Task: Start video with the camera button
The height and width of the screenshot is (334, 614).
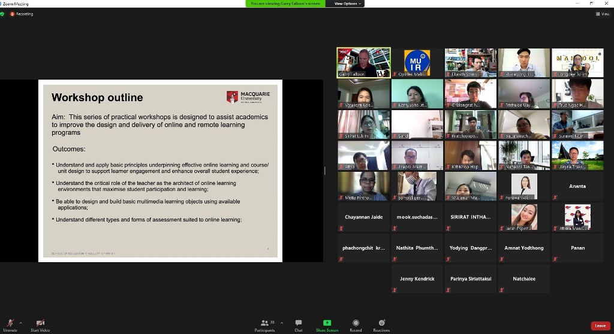Action: [x=40, y=324]
